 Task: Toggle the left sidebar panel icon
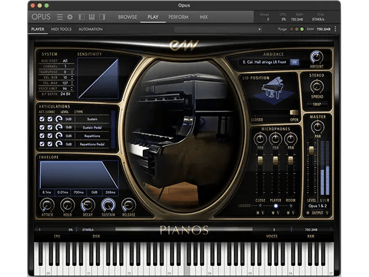[x=82, y=17]
